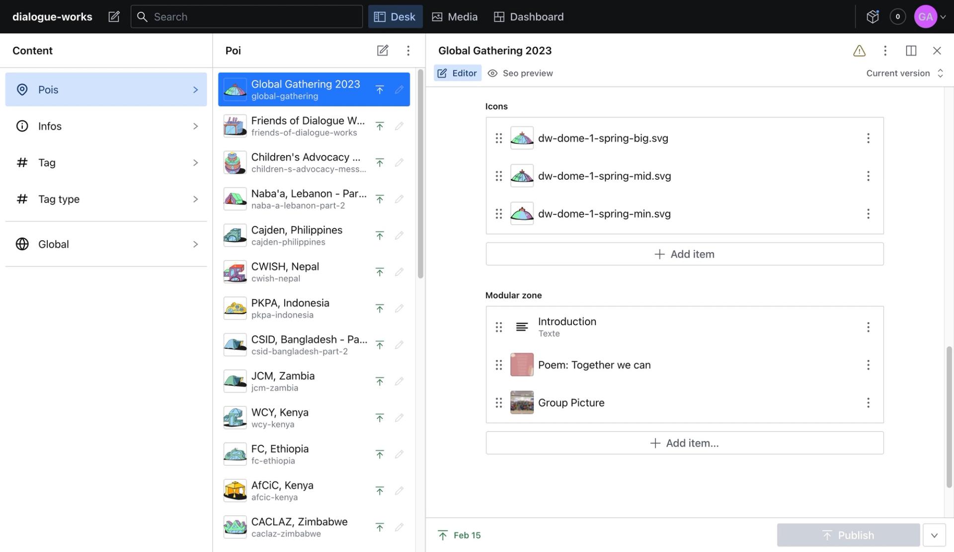Expand the Global content section
This screenshot has width=954, height=552.
coord(106,244)
